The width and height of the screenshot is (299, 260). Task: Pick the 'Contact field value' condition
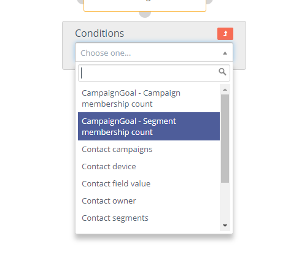click(149, 183)
